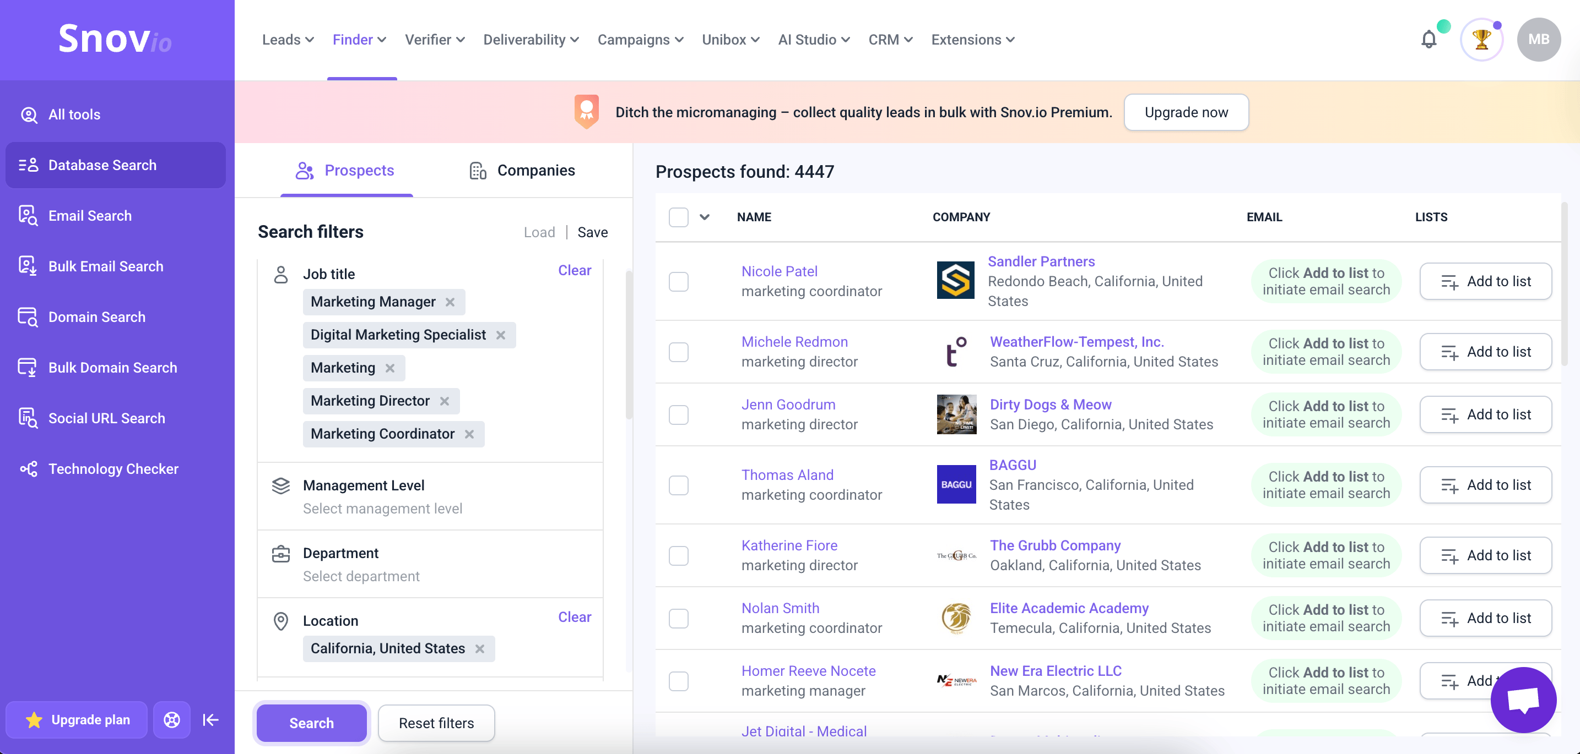1580x754 pixels.
Task: Open the Social URL Search tool
Action: 107,418
